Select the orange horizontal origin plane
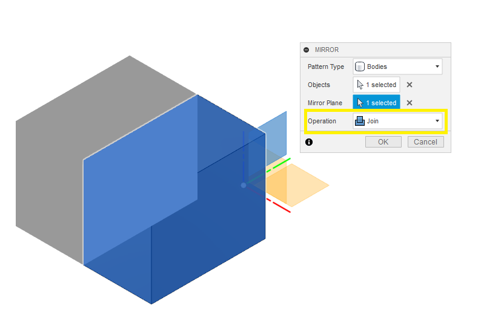This screenshot has height=315, width=481. pyautogui.click(x=302, y=185)
